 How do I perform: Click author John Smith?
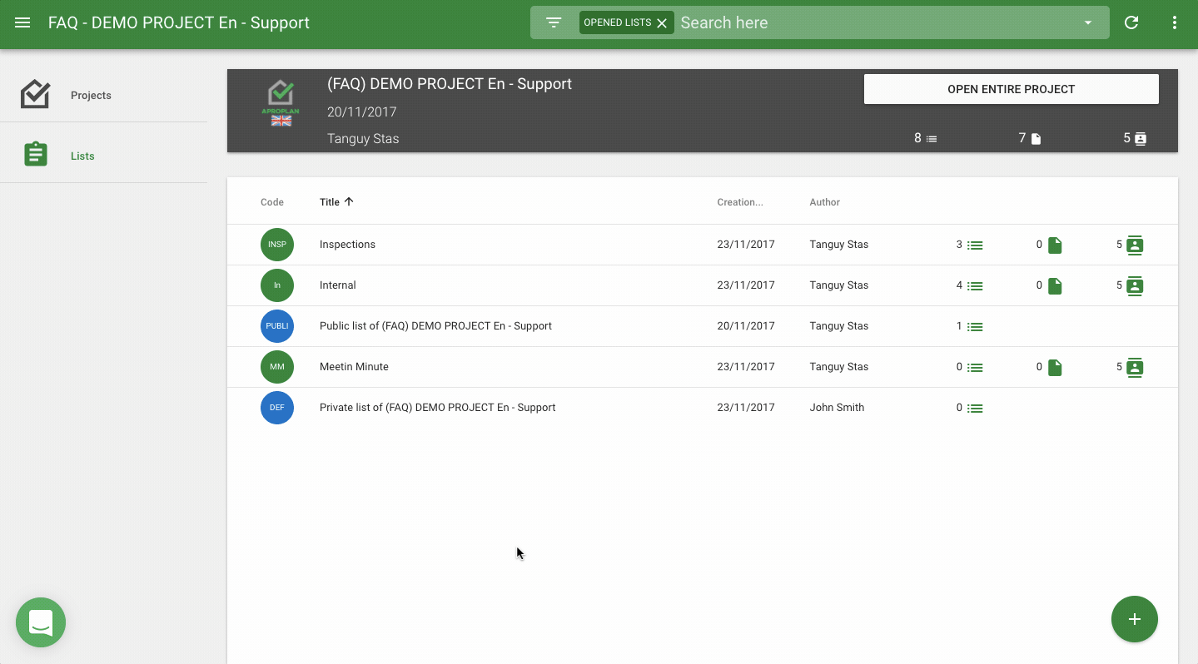(837, 408)
